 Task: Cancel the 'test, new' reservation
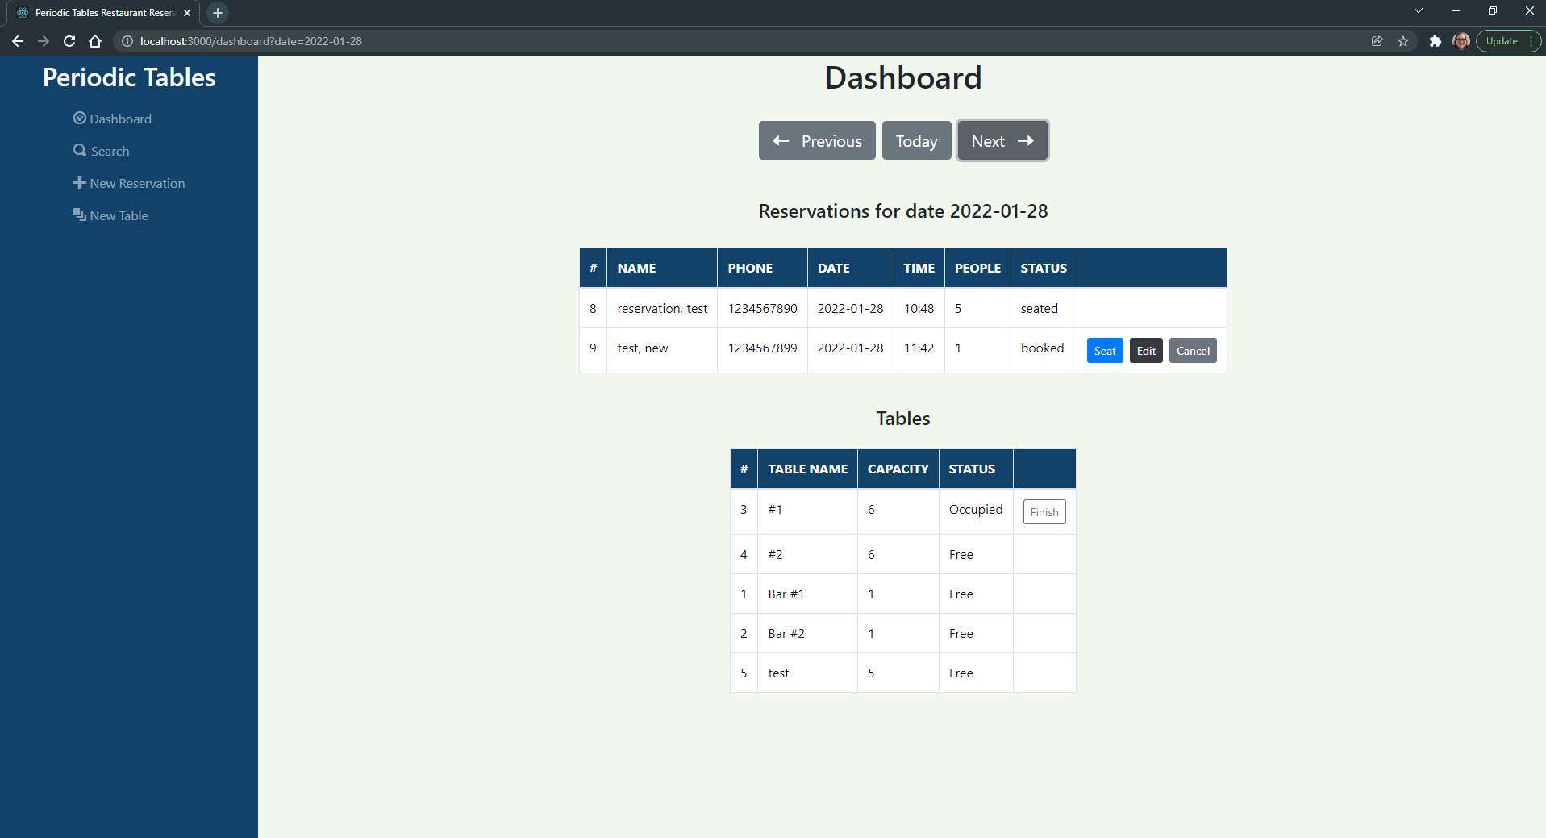point(1193,351)
